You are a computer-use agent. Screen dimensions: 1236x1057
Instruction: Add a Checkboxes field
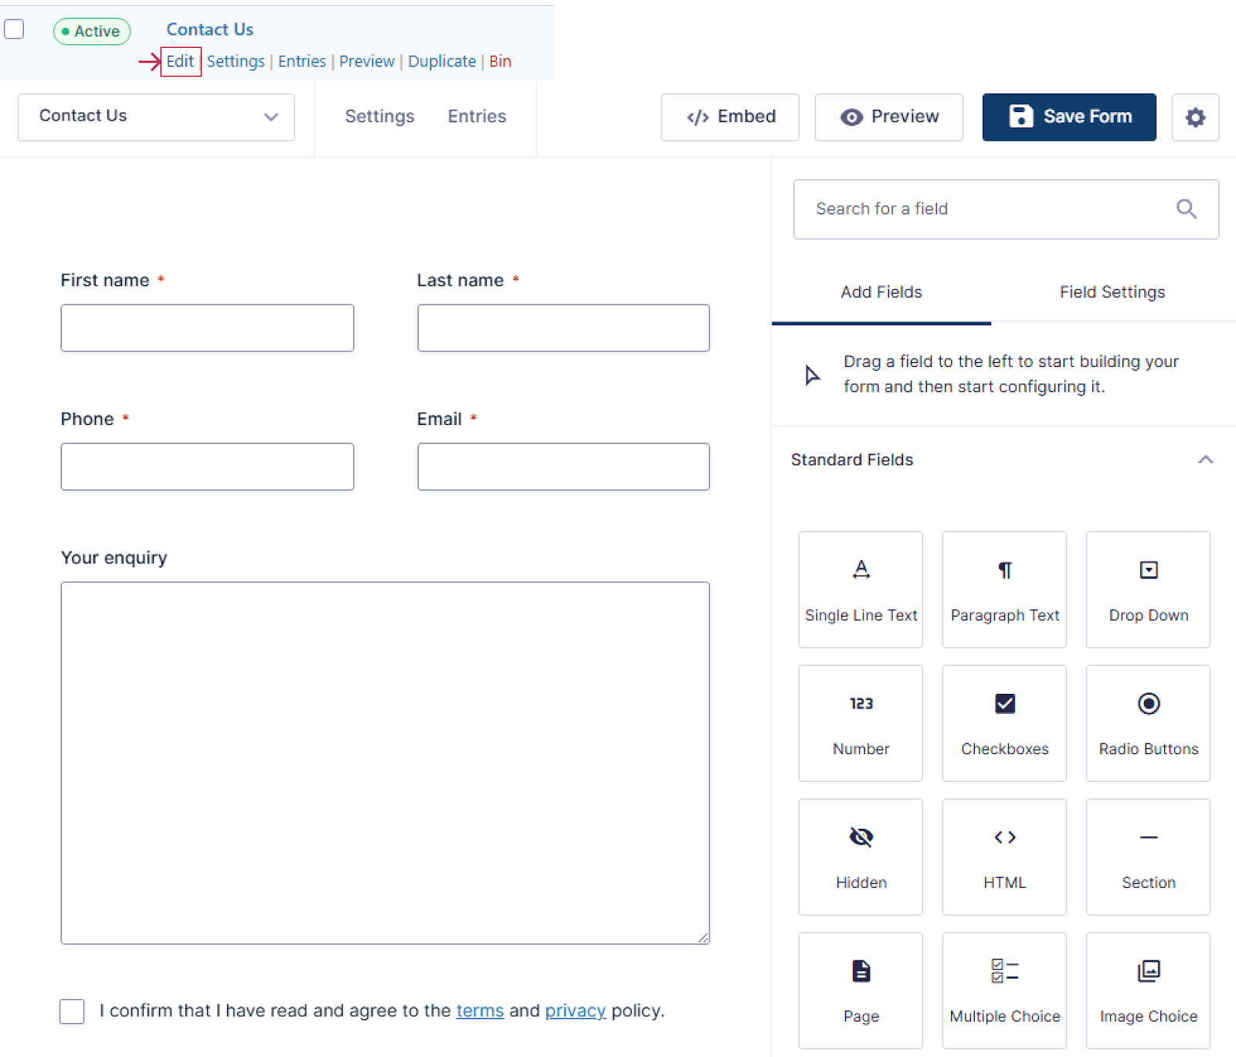(x=1004, y=723)
